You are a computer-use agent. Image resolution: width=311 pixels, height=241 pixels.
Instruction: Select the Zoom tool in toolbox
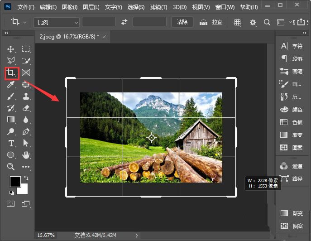pyautogui.click(x=11, y=167)
